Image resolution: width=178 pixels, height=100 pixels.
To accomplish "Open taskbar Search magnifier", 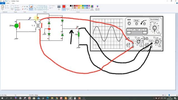I will click(x=7, y=98).
